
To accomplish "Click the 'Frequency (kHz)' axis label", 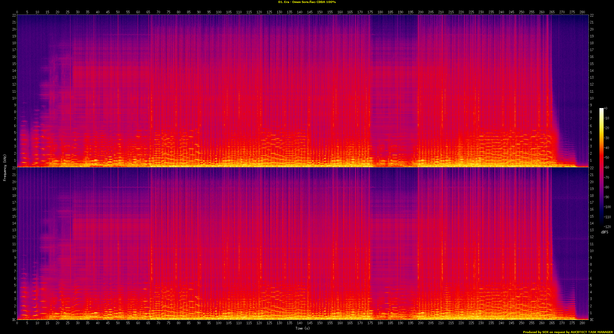I will (x=5, y=168).
